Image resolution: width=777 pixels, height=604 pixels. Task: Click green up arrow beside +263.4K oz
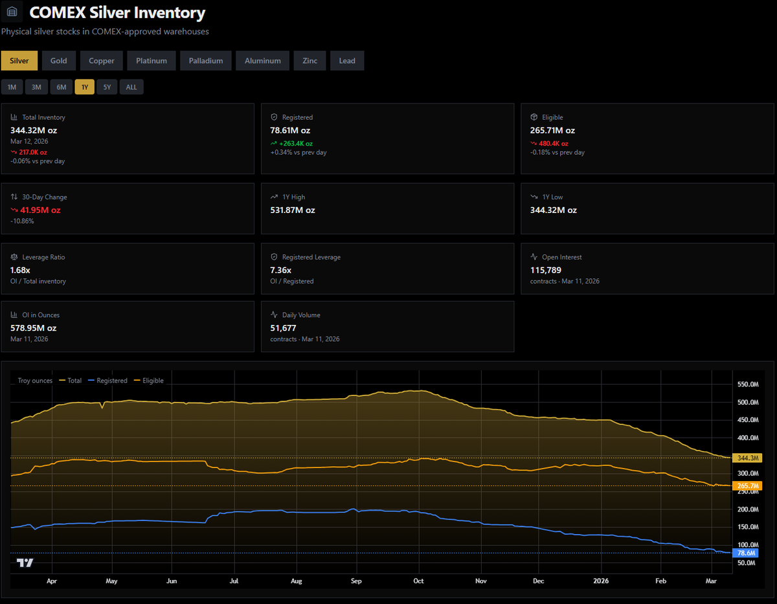(x=273, y=143)
